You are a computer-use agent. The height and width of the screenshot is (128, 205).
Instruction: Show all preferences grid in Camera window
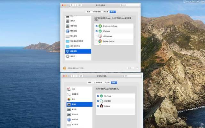tap(81, 76)
